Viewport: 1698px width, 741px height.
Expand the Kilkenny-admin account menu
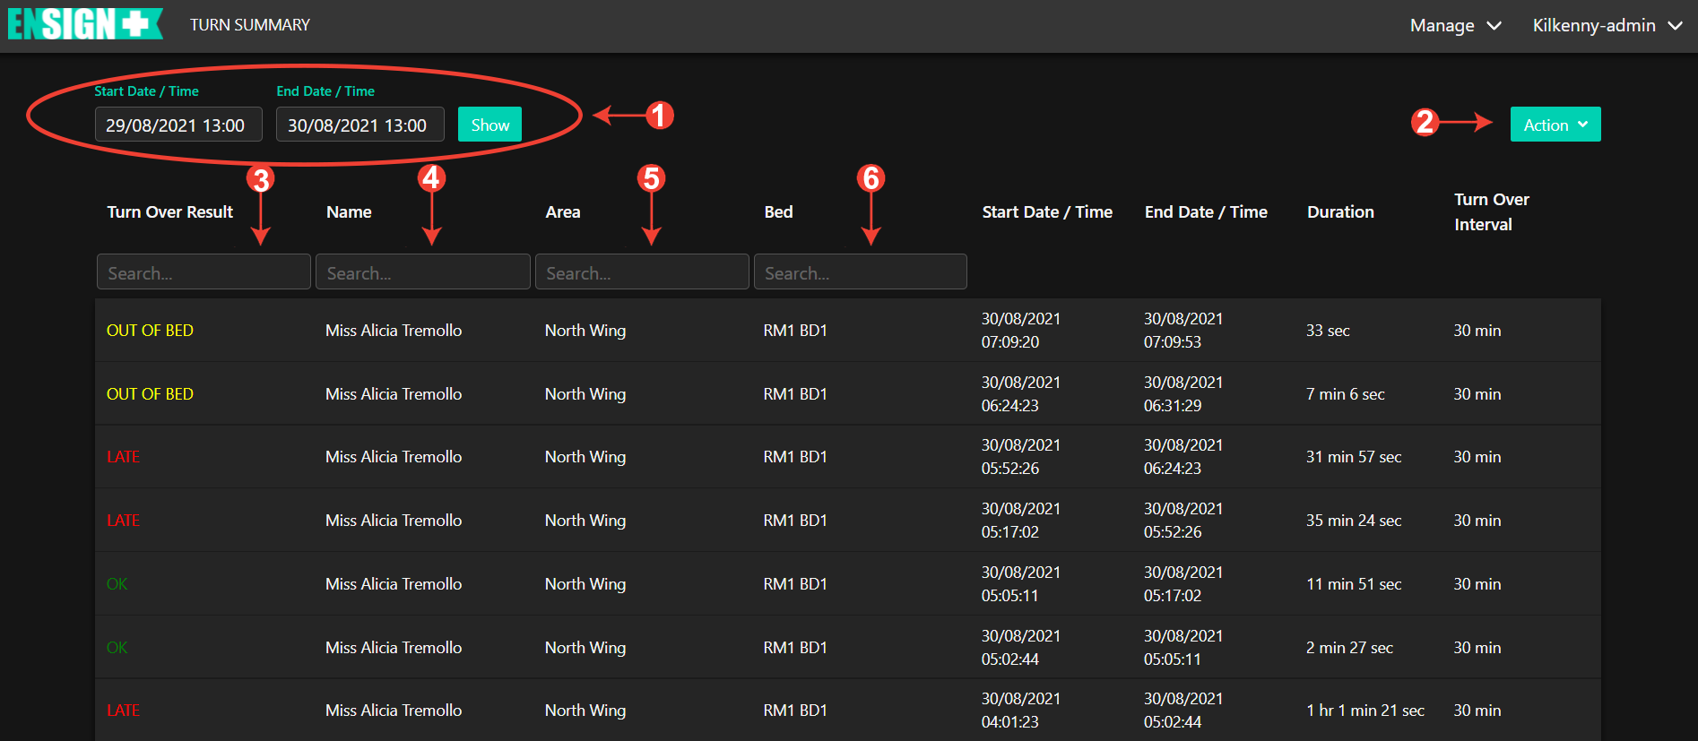point(1606,26)
